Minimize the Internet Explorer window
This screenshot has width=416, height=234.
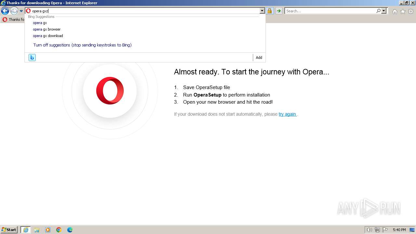click(x=401, y=3)
